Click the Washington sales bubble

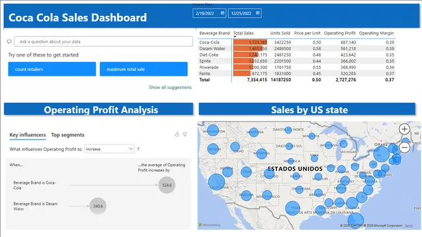[x=213, y=130]
